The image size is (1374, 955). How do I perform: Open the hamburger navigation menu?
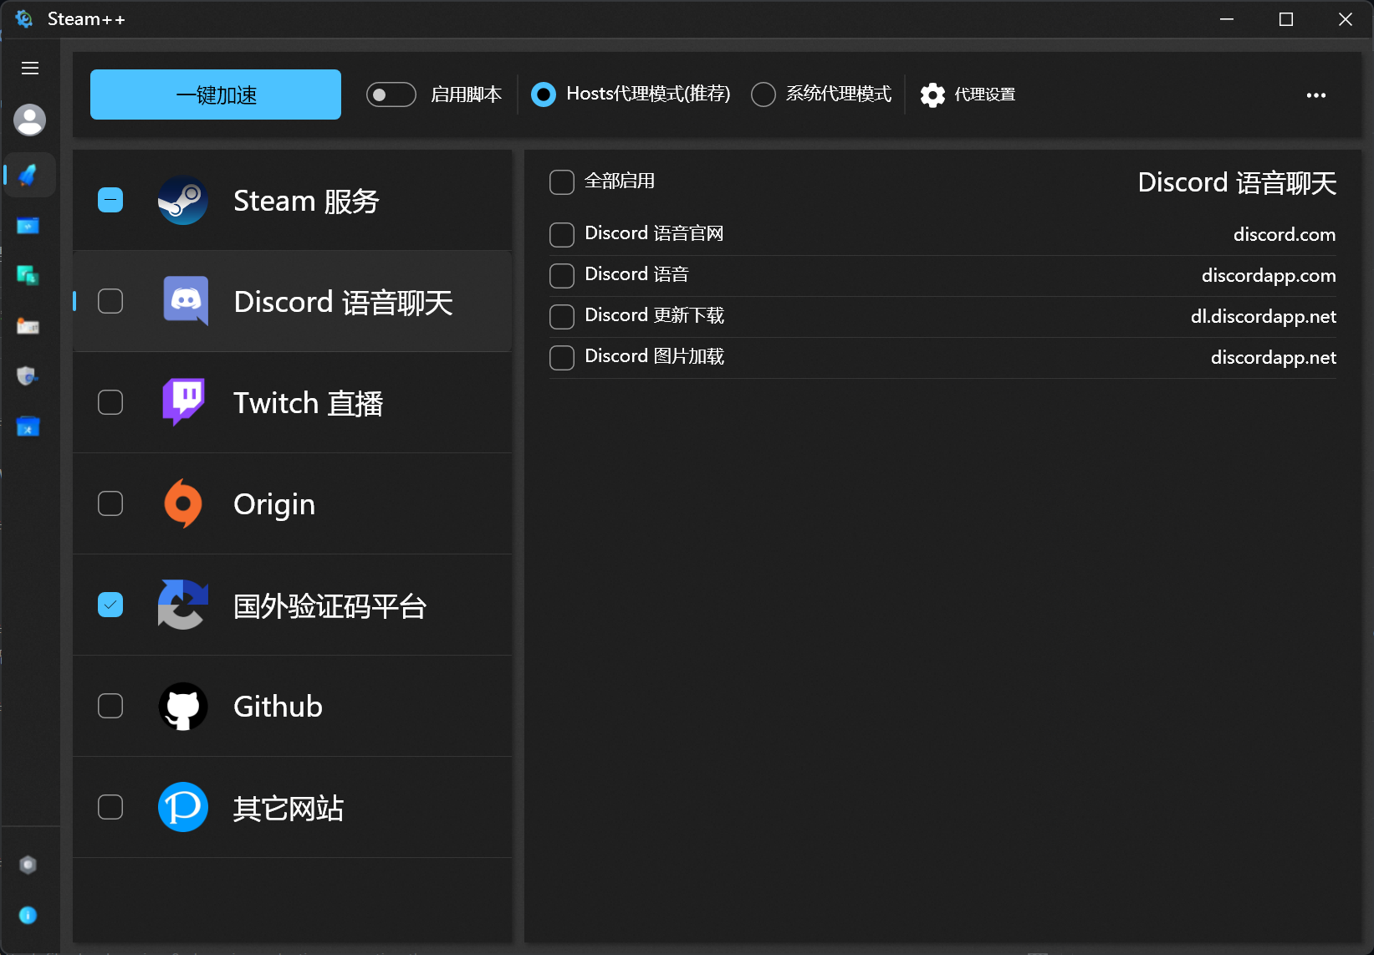click(30, 68)
